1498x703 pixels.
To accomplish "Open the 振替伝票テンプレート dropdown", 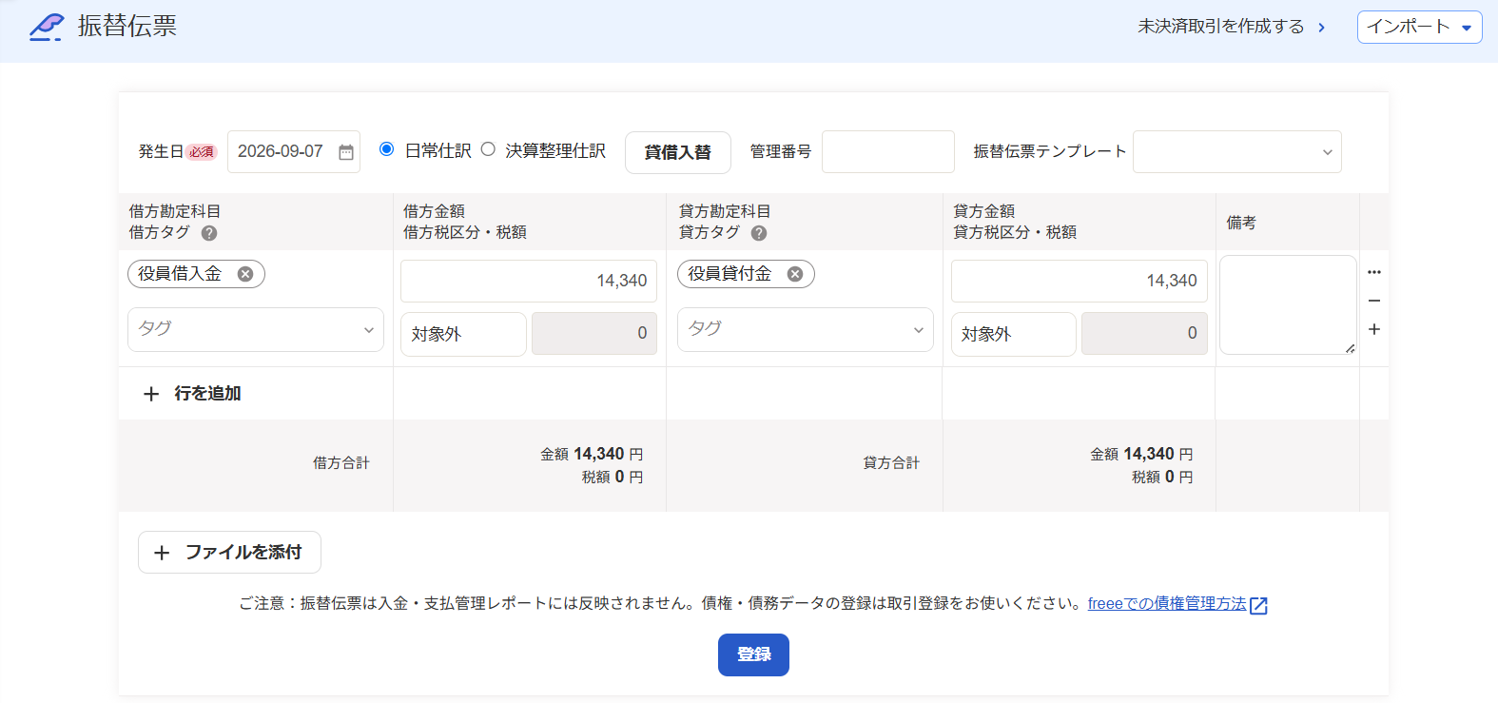I will [1236, 152].
